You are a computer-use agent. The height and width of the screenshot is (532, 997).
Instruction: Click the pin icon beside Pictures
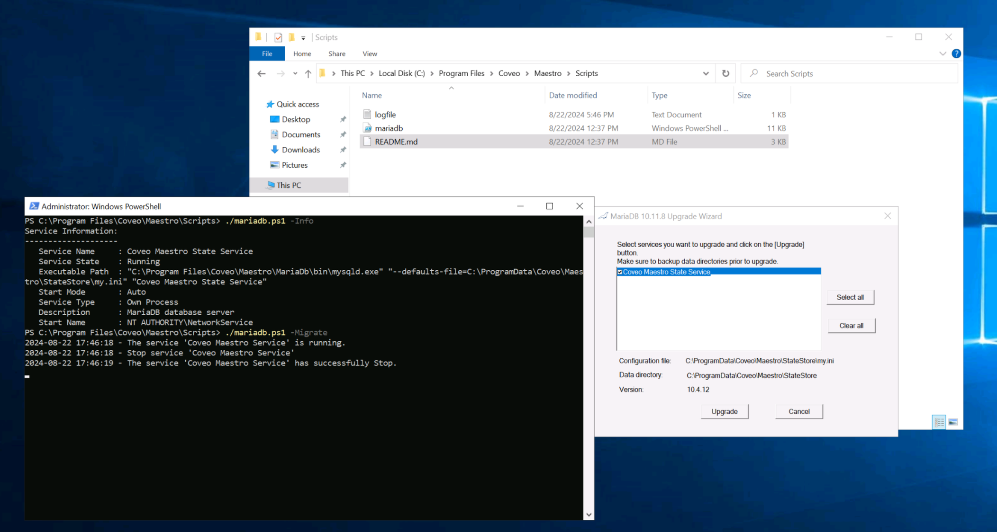343,165
